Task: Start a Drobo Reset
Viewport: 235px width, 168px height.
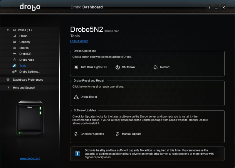Action: pyautogui.click(x=89, y=97)
